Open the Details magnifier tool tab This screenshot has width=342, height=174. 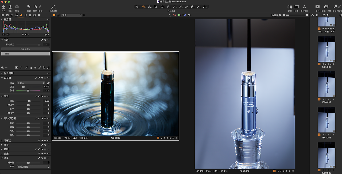pyautogui.click(x=25, y=15)
